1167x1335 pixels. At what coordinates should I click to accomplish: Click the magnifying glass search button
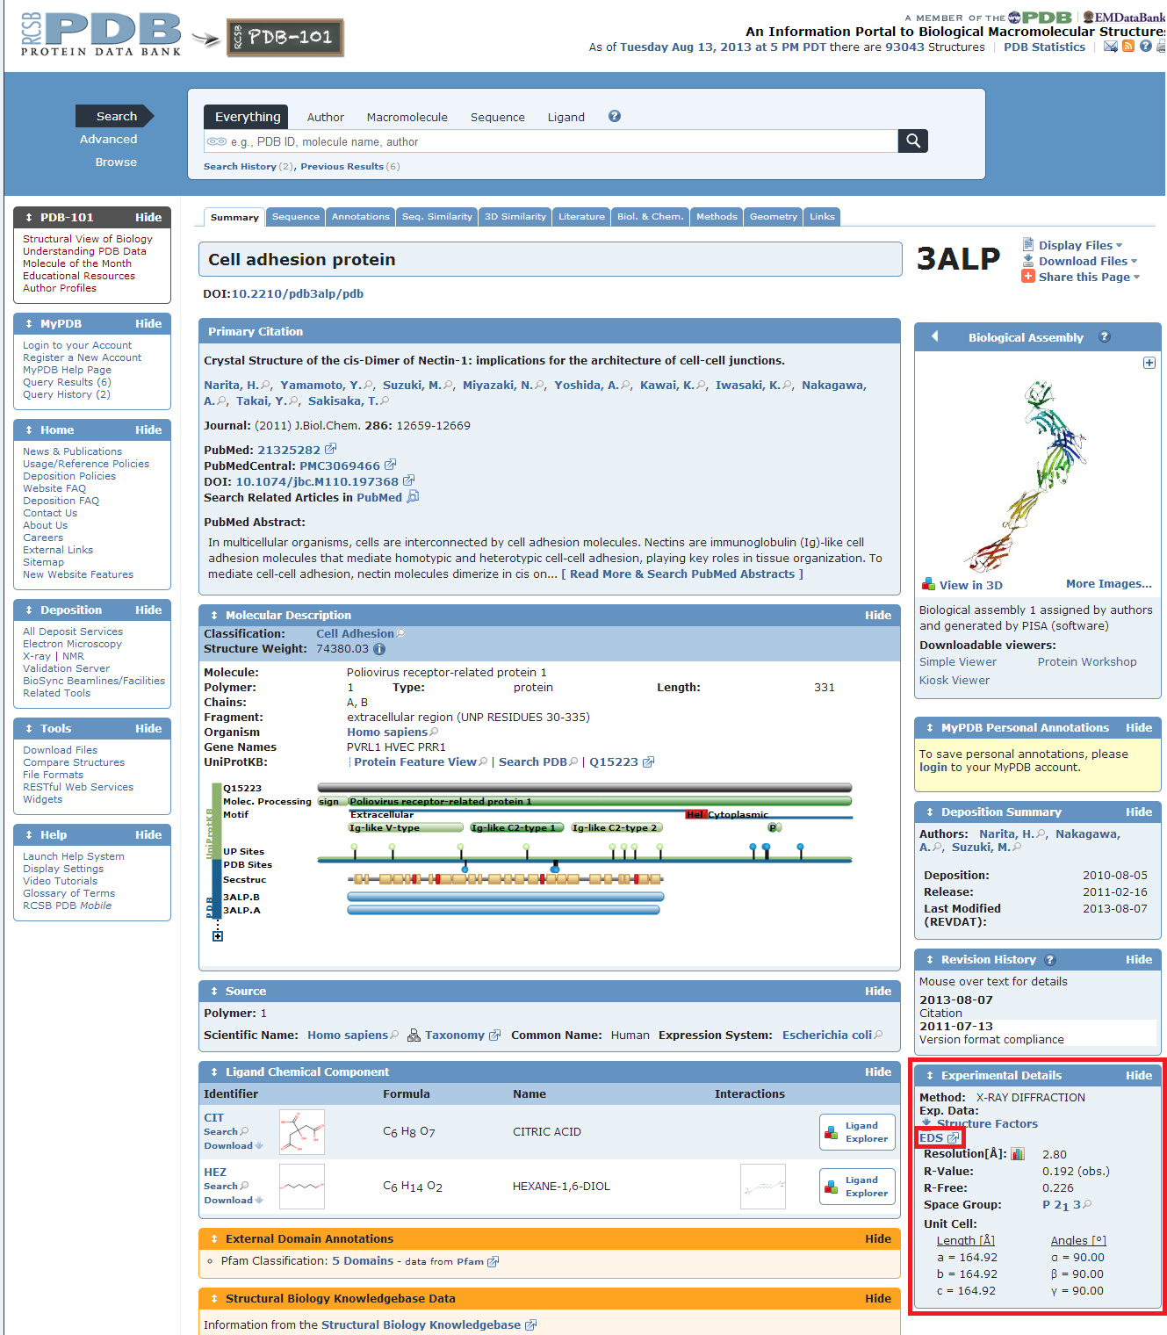point(912,141)
